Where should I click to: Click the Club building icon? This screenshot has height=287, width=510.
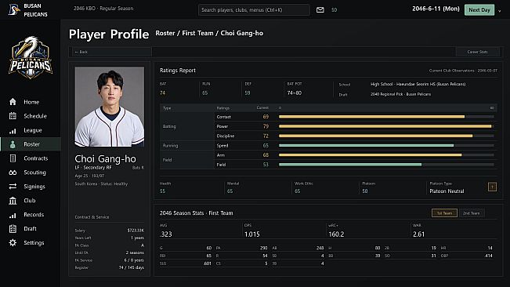(x=13, y=201)
